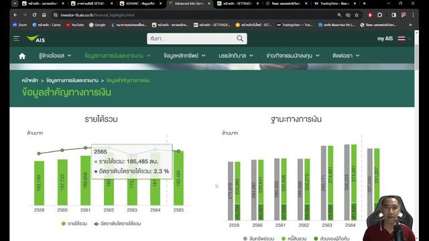This screenshot has height=241, width=429.
Task: Open TradingView bookmark
Action: tap(294, 25)
